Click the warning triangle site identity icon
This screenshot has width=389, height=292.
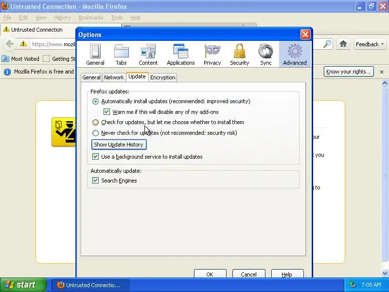point(23,44)
